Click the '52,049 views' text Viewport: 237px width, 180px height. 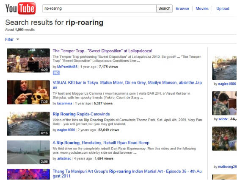[x=109, y=130]
